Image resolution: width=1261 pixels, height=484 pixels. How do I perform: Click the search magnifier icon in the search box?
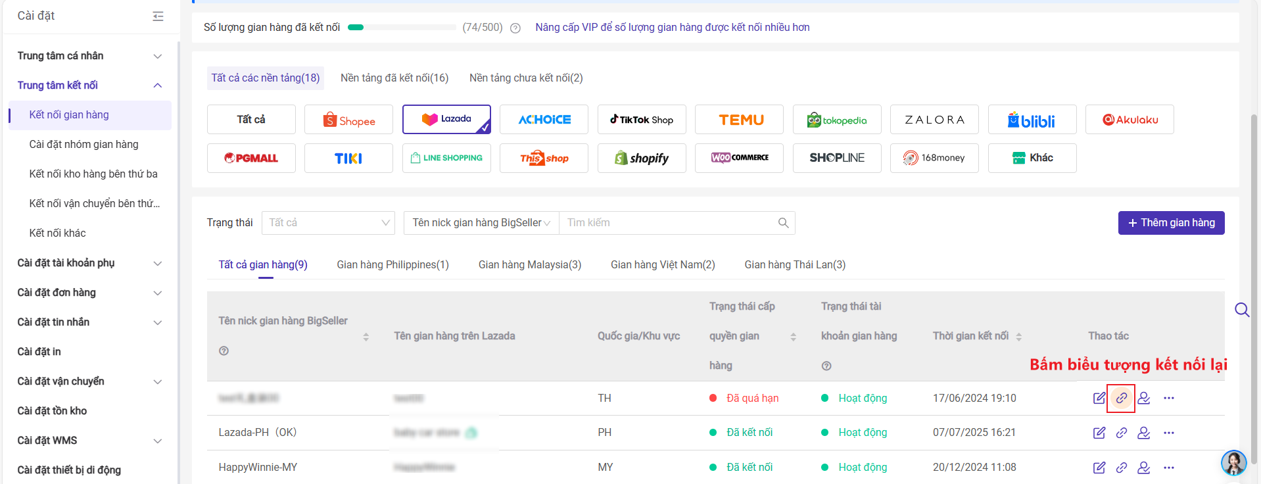point(783,223)
